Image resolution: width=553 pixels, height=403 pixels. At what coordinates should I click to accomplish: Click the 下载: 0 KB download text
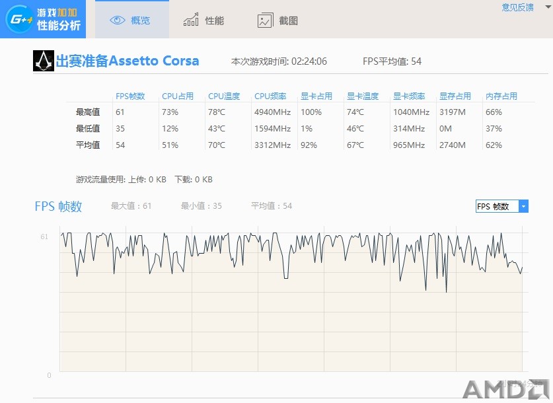(x=194, y=180)
